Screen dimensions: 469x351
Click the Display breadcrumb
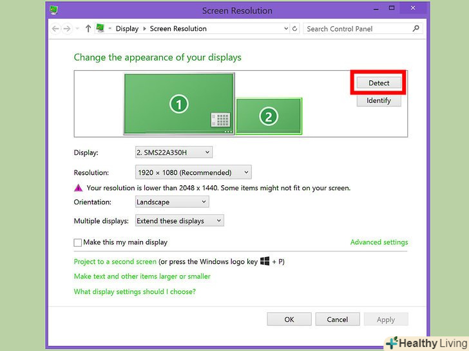[127, 29]
